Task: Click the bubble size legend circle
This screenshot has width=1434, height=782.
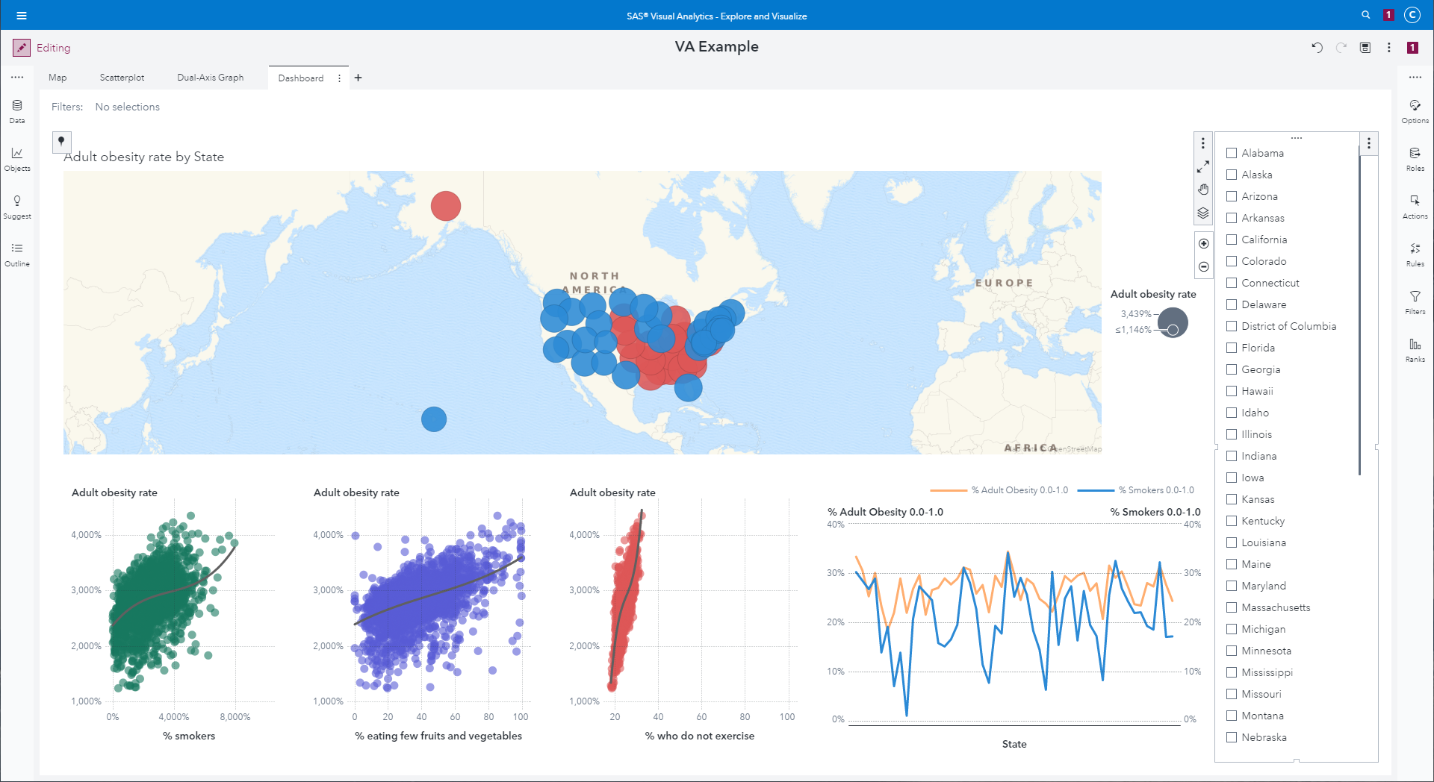Action: pyautogui.click(x=1173, y=322)
